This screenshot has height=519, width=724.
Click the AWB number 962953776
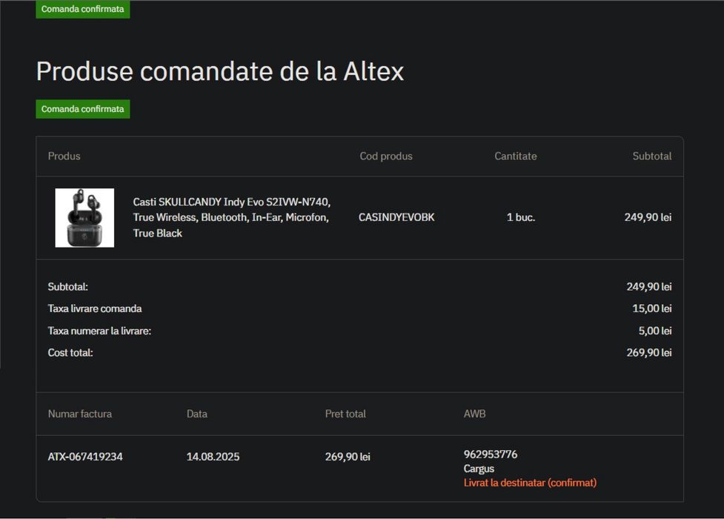[491, 454]
